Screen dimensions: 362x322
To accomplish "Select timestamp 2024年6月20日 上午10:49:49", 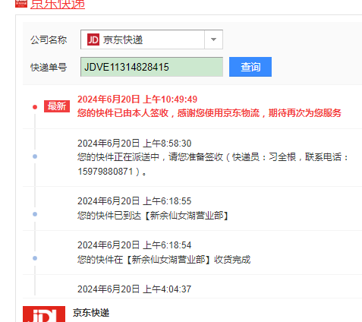I will click(137, 99).
